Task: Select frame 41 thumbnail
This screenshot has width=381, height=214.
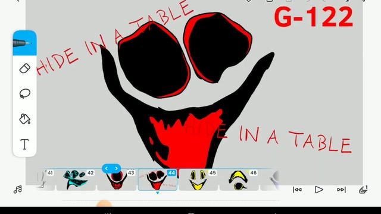Action: [x=46, y=180]
